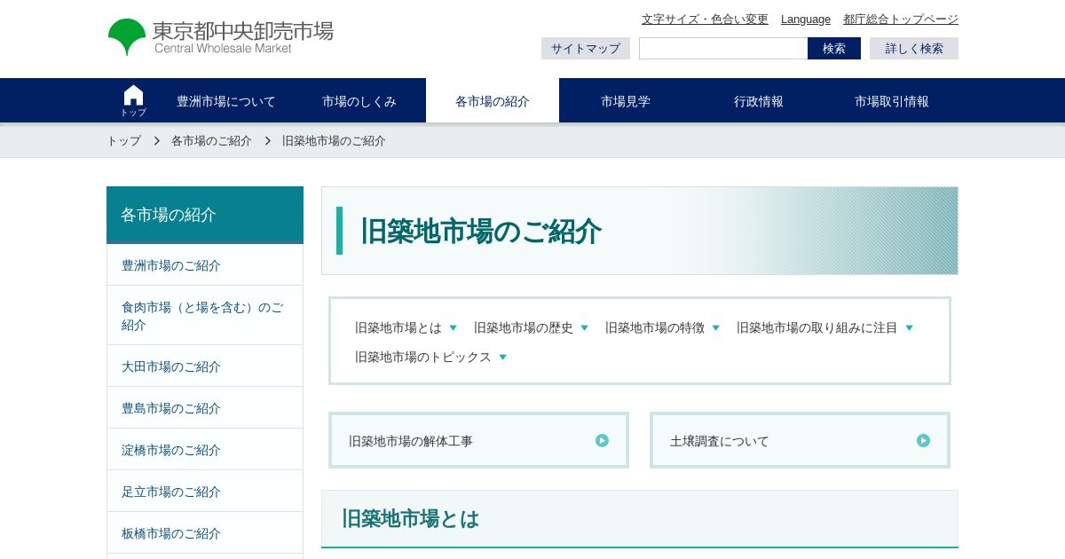Open the サイトマップ button
This screenshot has height=559, width=1065.
(x=586, y=48)
